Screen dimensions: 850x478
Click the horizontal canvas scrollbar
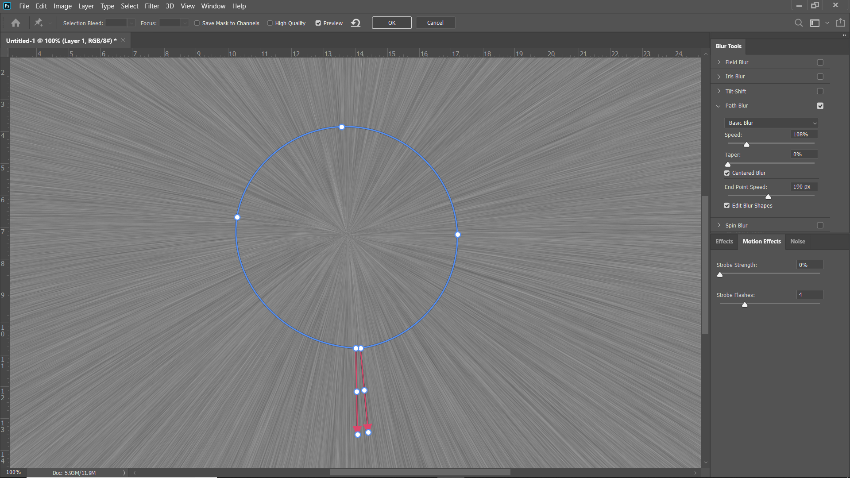[420, 473]
